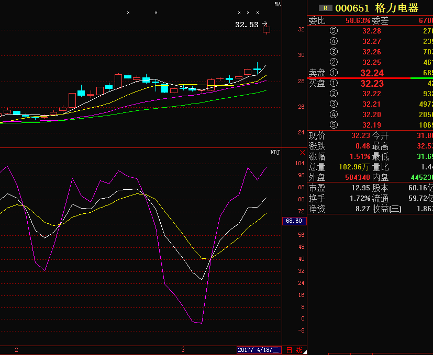Click the sell-one price 32.24

coord(372,73)
